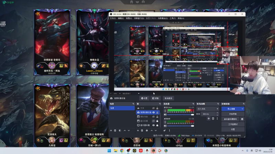
Task: Click the 滤镜 button in source toolbar
Action: click(x=156, y=98)
